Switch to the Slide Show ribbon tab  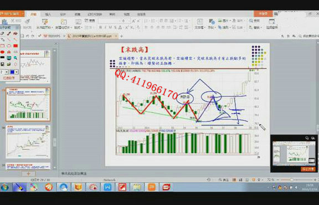point(95,14)
